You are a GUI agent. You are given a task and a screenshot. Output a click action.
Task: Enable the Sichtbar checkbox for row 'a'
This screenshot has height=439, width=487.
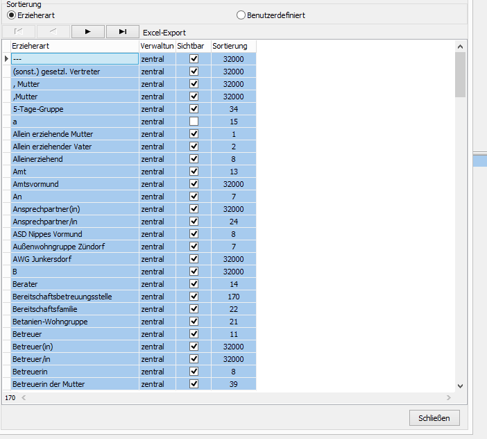coord(194,122)
